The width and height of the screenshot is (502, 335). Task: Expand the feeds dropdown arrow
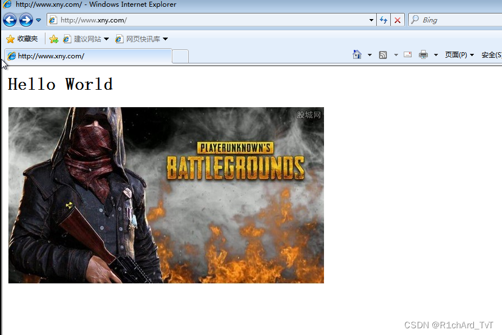point(396,55)
